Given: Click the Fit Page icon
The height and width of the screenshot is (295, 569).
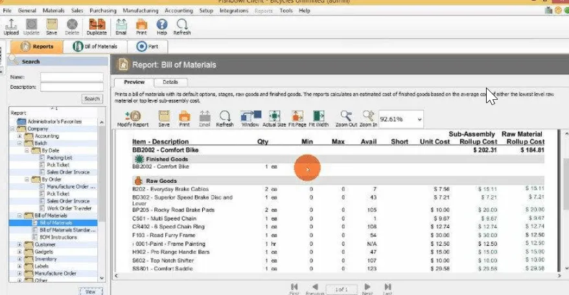Looking at the screenshot, I should pos(297,119).
